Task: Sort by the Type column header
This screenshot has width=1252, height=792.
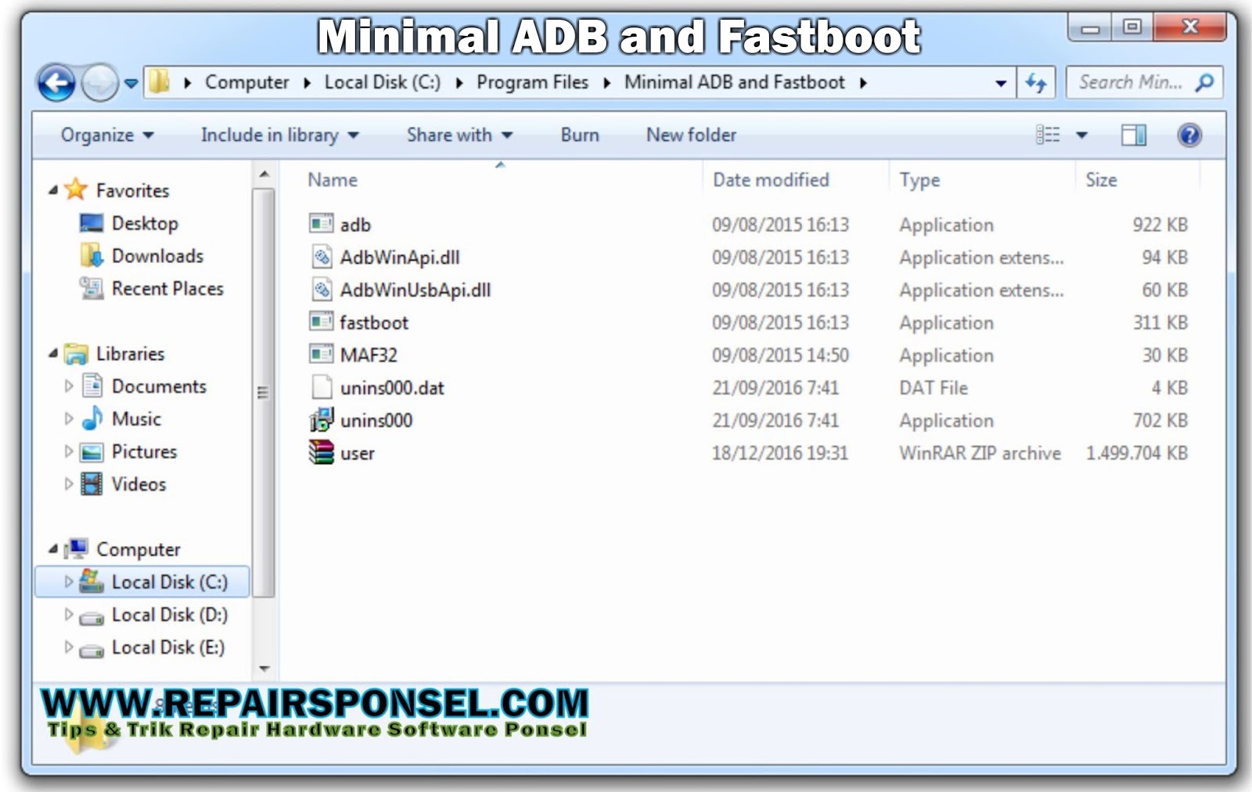Action: (919, 180)
